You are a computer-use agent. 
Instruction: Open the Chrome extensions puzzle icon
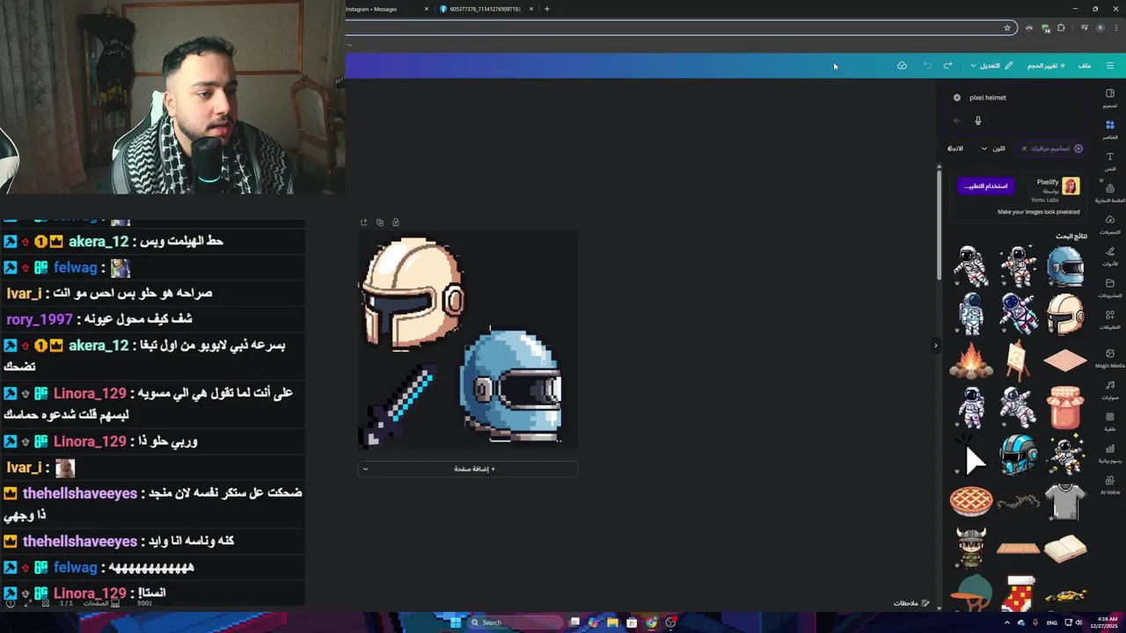[x=1061, y=28]
